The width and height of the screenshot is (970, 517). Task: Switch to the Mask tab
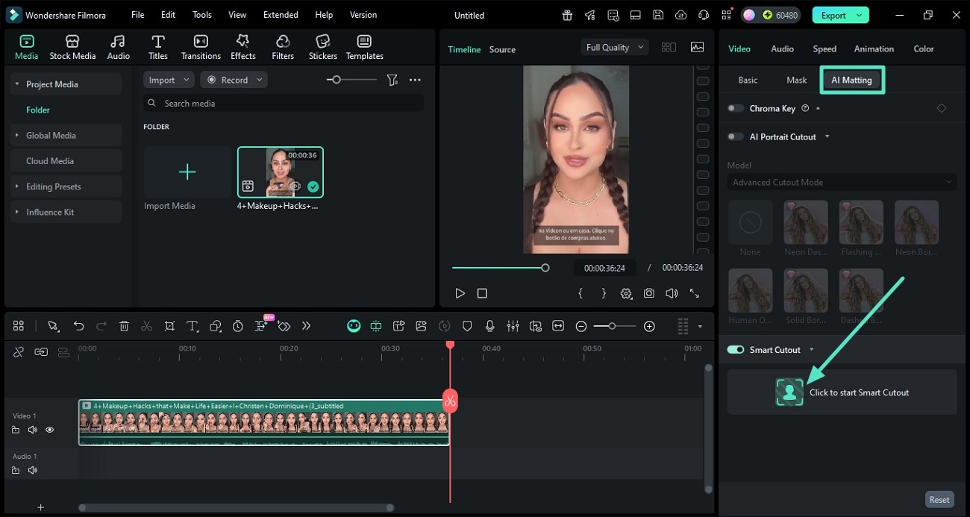coord(796,80)
